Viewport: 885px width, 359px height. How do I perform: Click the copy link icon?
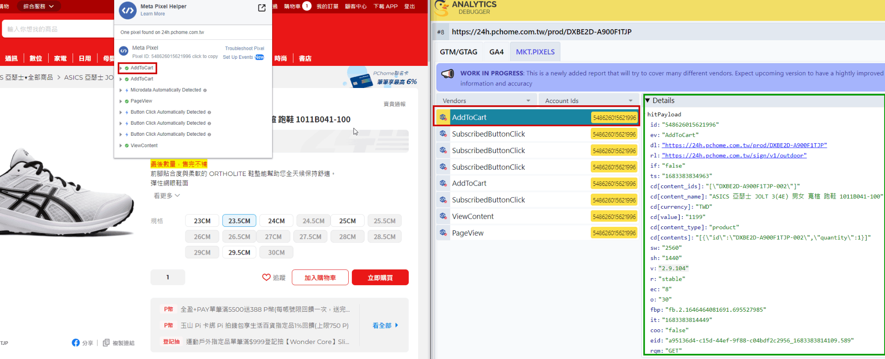[106, 343]
